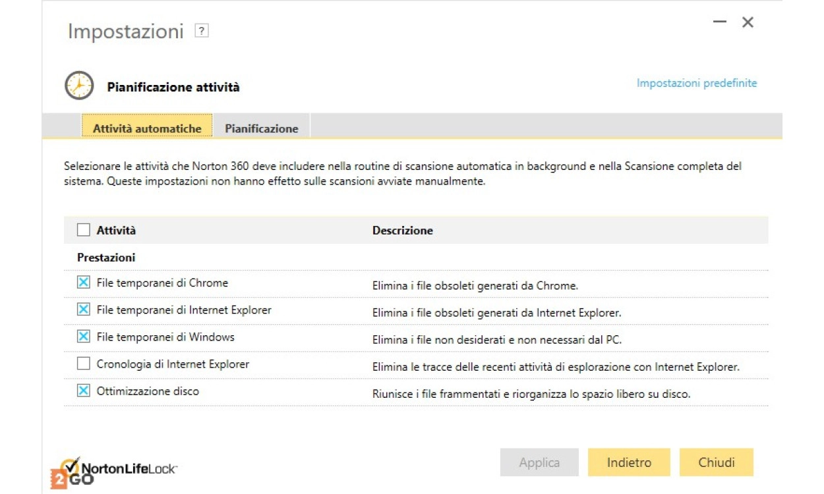Select the Attività automatiche tab
Screen dimensions: 824x494
coord(147,128)
